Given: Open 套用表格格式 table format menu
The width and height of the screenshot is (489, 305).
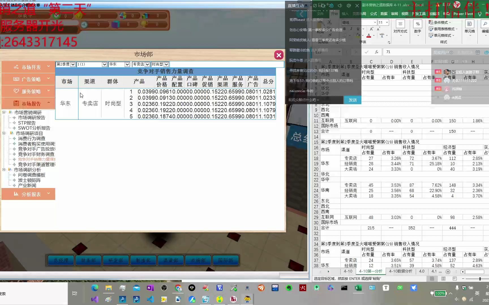Looking at the screenshot, I should (443, 29).
